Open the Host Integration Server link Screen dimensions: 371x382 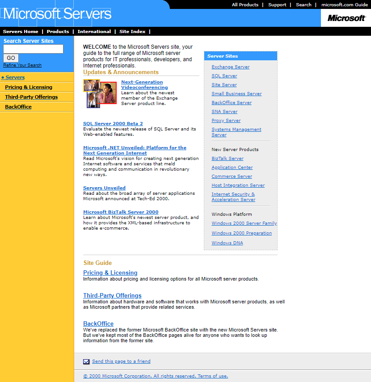click(x=238, y=185)
